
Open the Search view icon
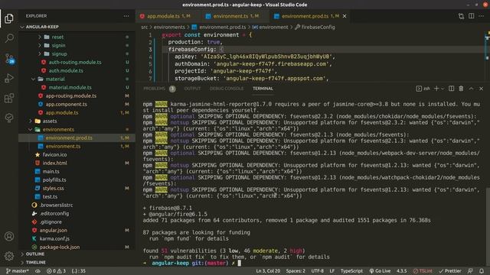pyautogui.click(x=9, y=38)
